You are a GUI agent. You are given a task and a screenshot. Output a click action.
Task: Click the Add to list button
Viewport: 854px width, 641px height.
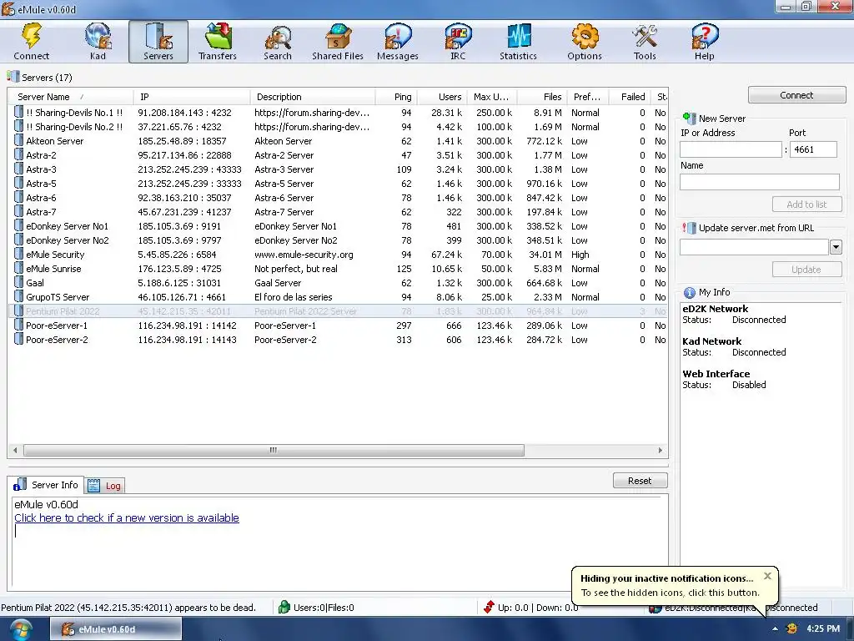point(806,204)
